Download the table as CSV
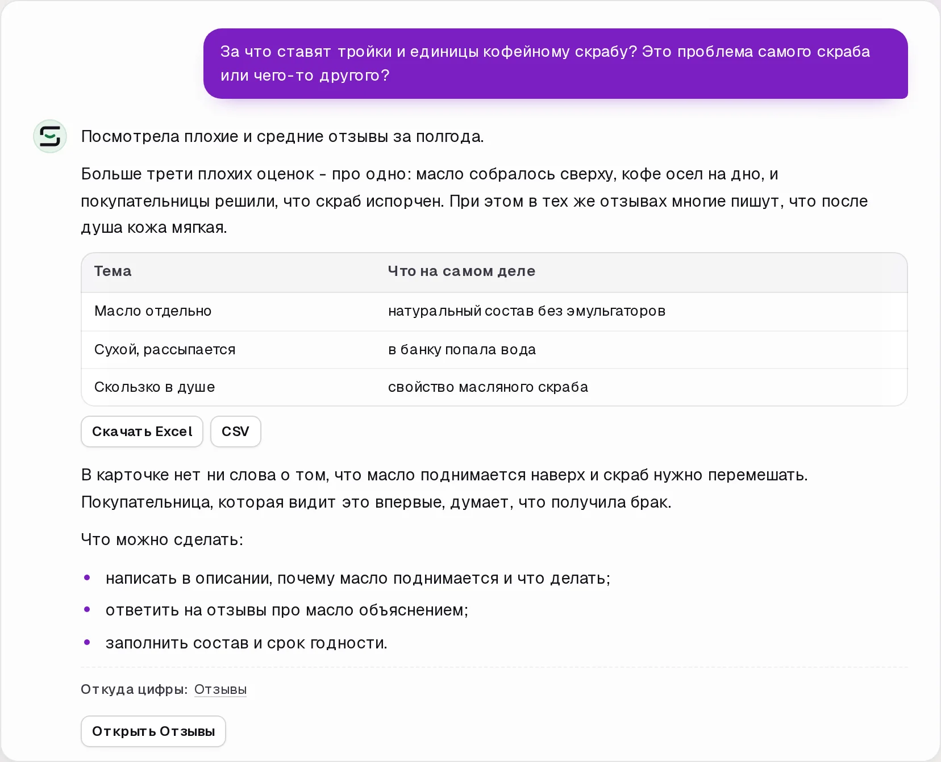 [x=235, y=432]
